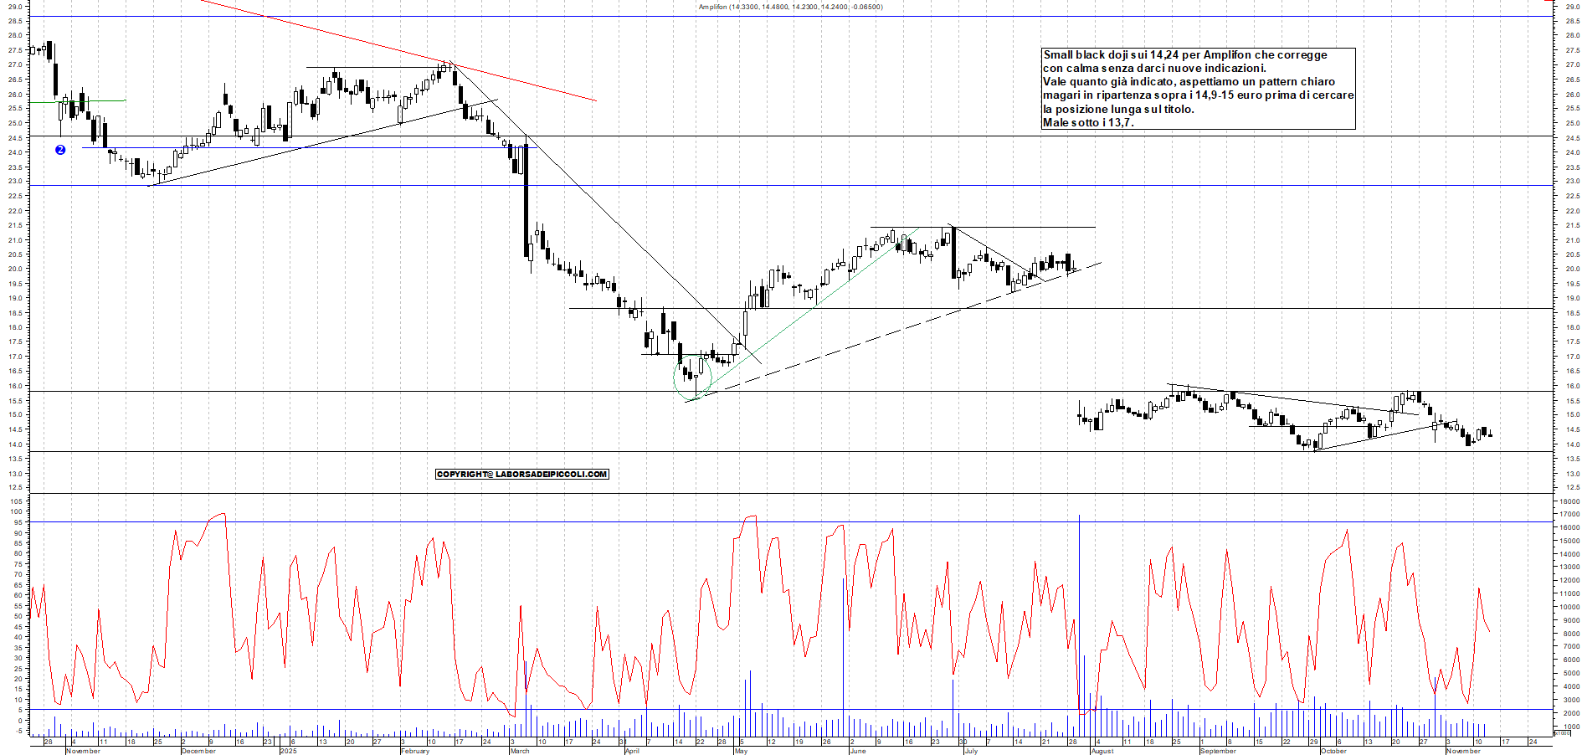The width and height of the screenshot is (1582, 755).
Task: Click the 105 value label on the indicator scale
Action: [x=18, y=501]
